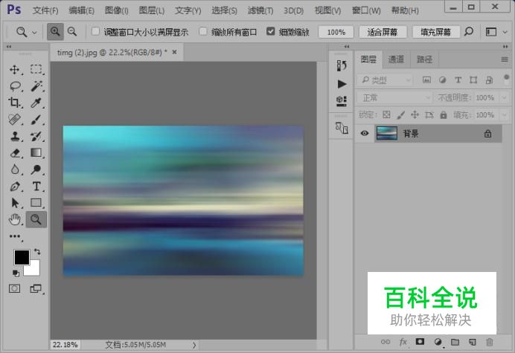Select the Rectangle shape tool

click(36, 203)
